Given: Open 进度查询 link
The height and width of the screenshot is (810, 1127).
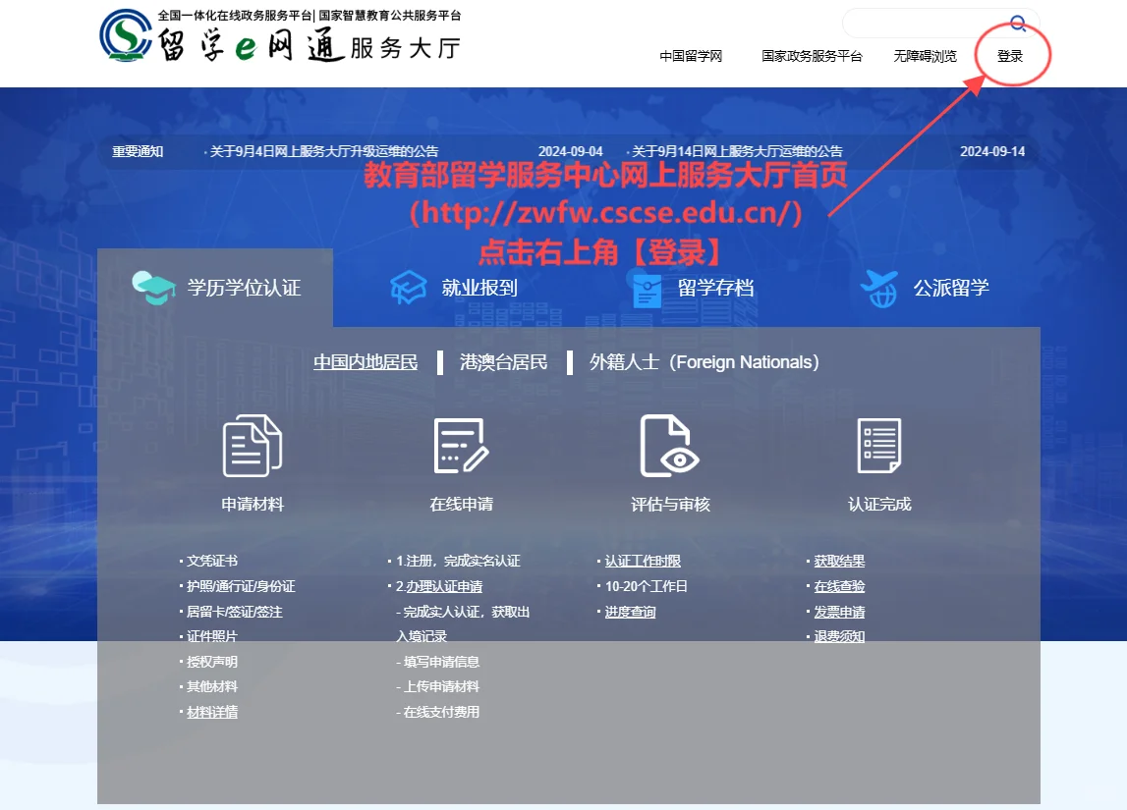Looking at the screenshot, I should click(631, 612).
